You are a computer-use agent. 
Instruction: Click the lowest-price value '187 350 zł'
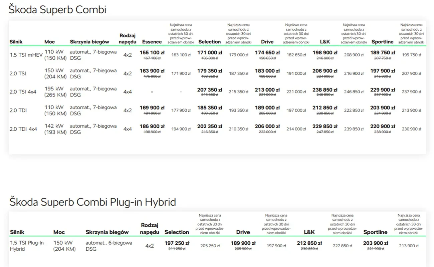[x=239, y=73]
